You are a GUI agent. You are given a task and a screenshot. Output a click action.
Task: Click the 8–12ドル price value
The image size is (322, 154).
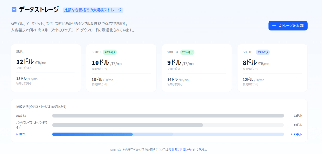pos(296,134)
